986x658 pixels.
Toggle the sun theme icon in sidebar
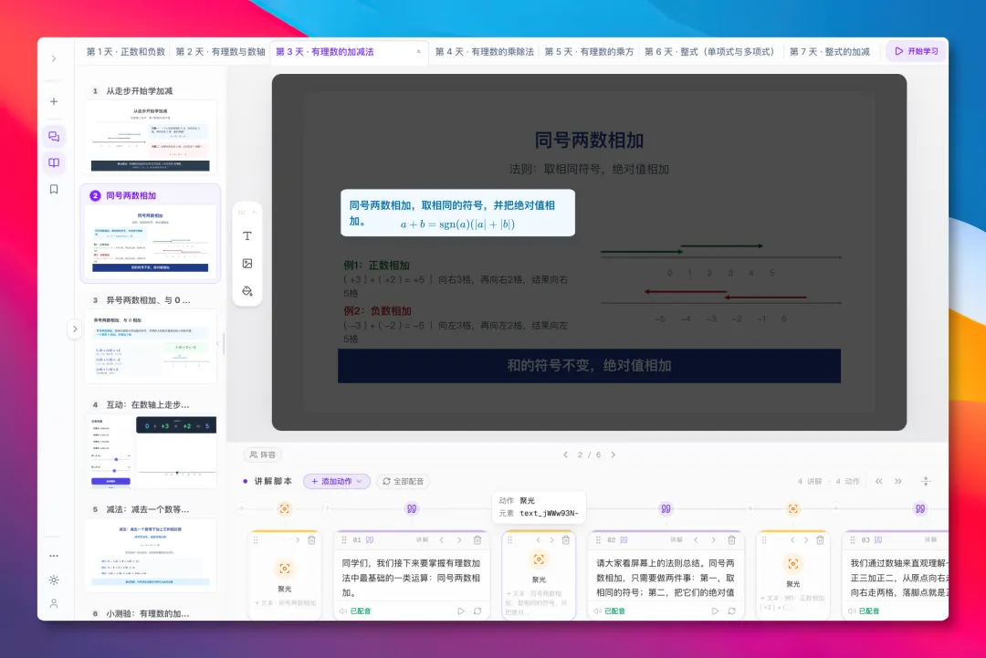click(54, 580)
